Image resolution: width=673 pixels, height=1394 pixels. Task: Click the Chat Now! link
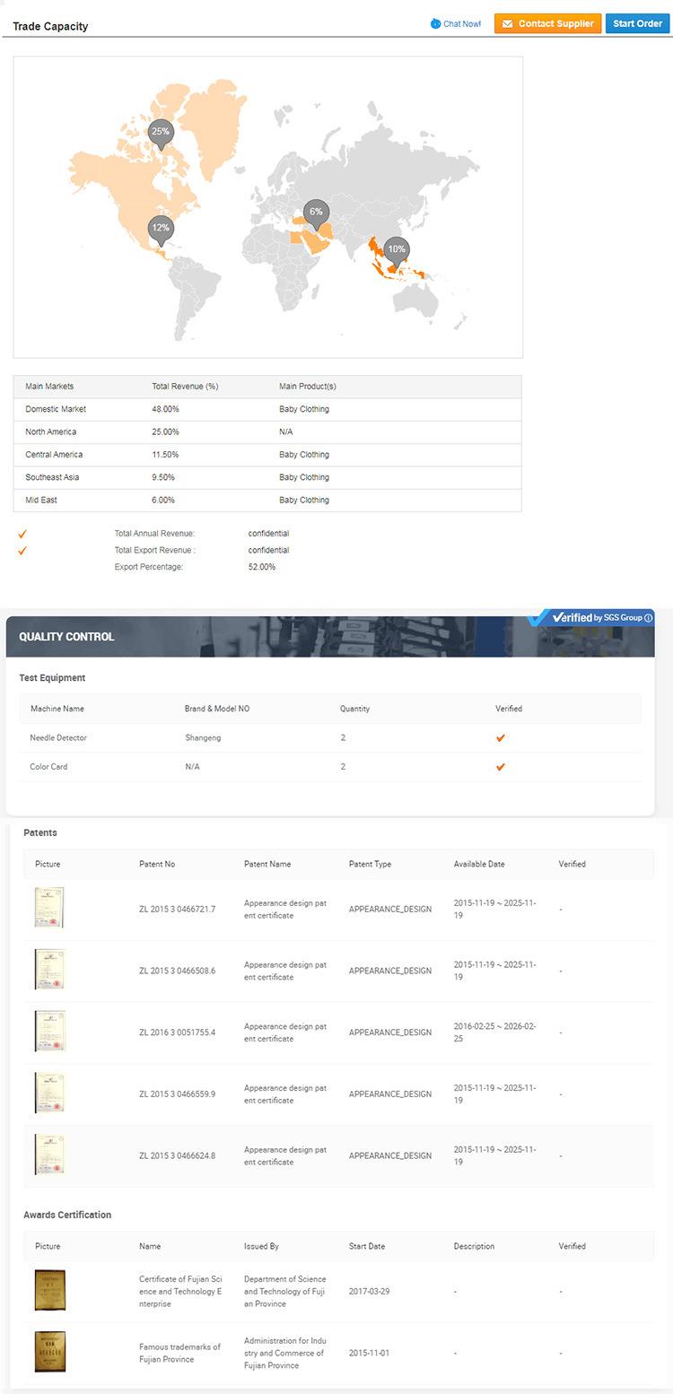456,24
